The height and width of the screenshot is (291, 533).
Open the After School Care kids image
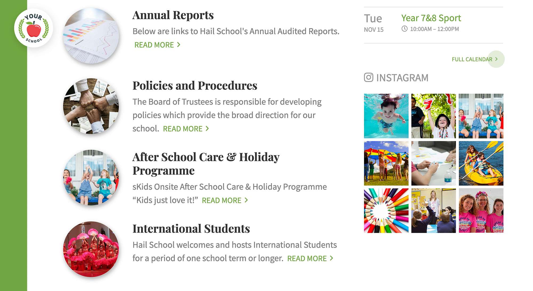(91, 178)
